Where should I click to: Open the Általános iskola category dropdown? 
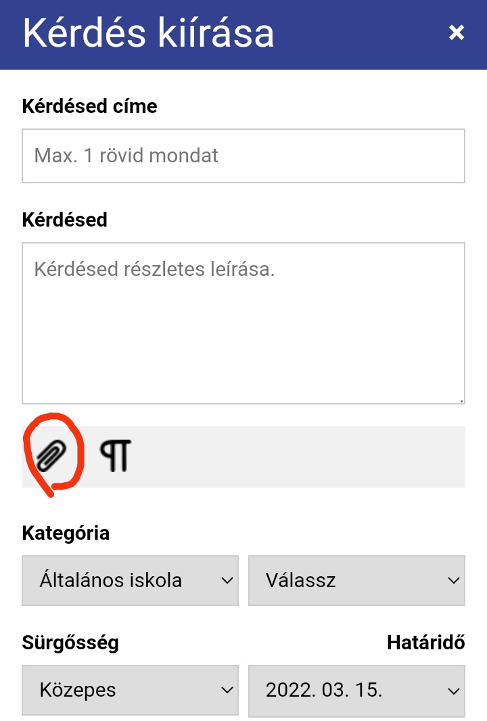[x=130, y=580]
